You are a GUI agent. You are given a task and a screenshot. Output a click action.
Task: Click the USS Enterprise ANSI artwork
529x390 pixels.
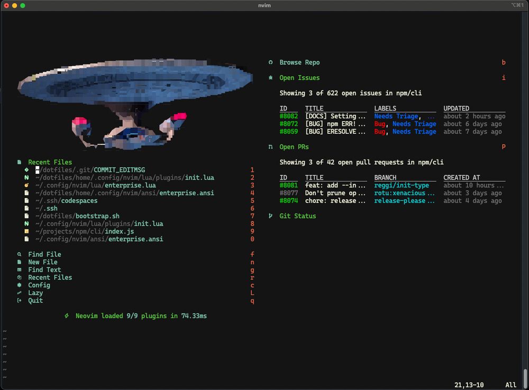[x=135, y=105]
